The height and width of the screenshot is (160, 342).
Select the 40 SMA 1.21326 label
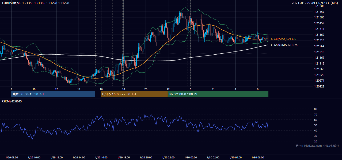pos(283,39)
